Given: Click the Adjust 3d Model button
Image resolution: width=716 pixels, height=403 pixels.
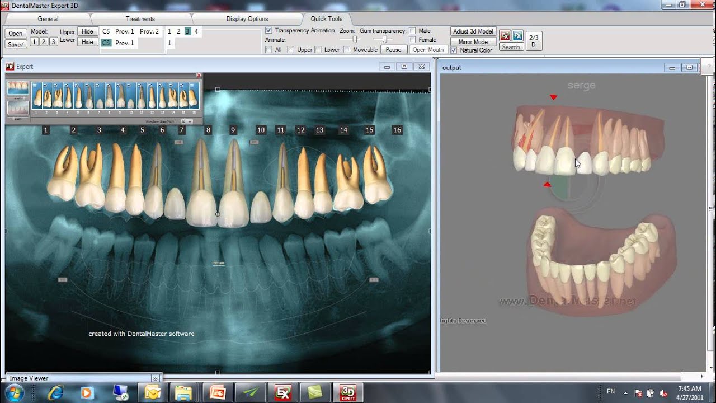Looking at the screenshot, I should click(473, 31).
